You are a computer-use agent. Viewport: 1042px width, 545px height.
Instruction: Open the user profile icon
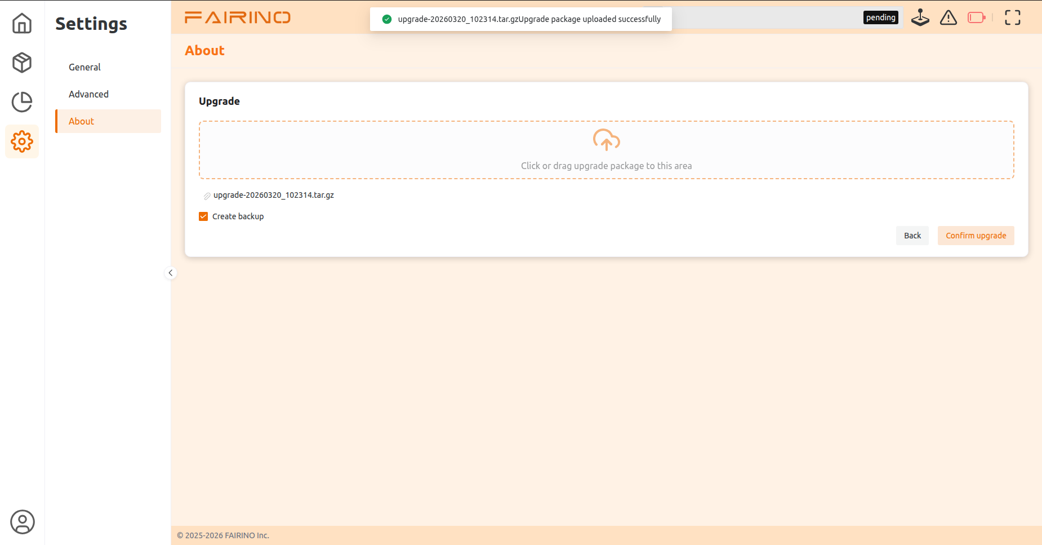coord(23,522)
